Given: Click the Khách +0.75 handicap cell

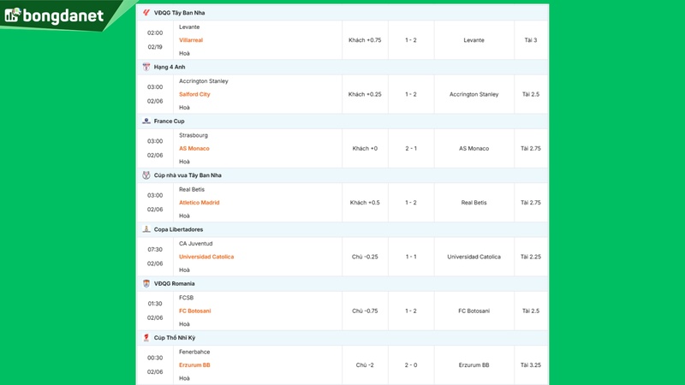Looking at the screenshot, I should (x=365, y=40).
